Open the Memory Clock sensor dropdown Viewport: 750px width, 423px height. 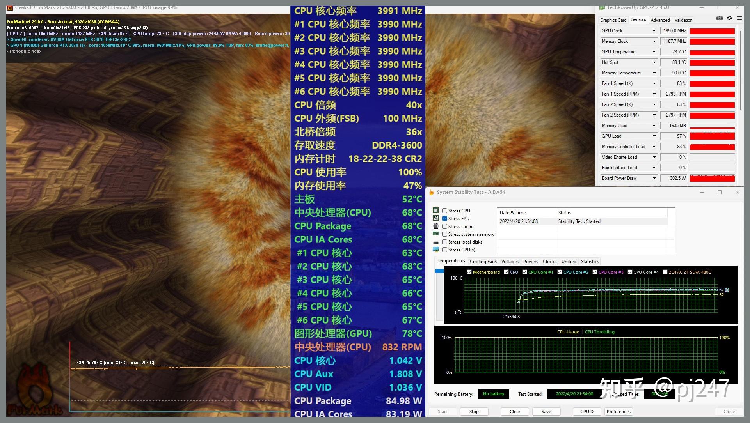coord(654,41)
